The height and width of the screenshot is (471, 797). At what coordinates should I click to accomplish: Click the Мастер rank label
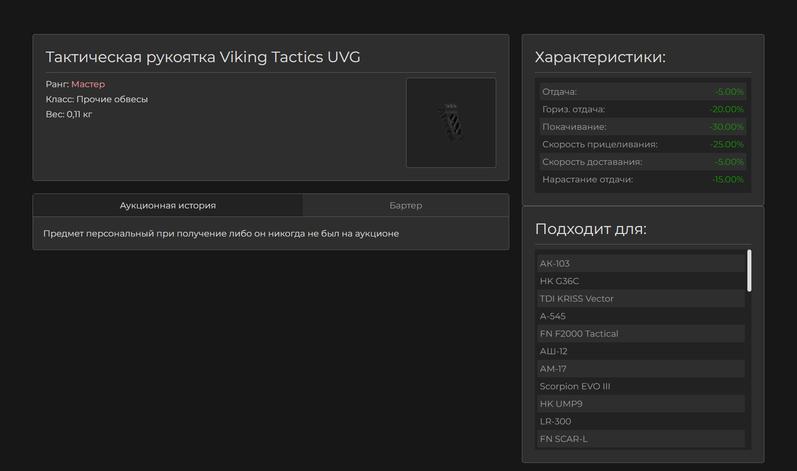pyautogui.click(x=88, y=84)
